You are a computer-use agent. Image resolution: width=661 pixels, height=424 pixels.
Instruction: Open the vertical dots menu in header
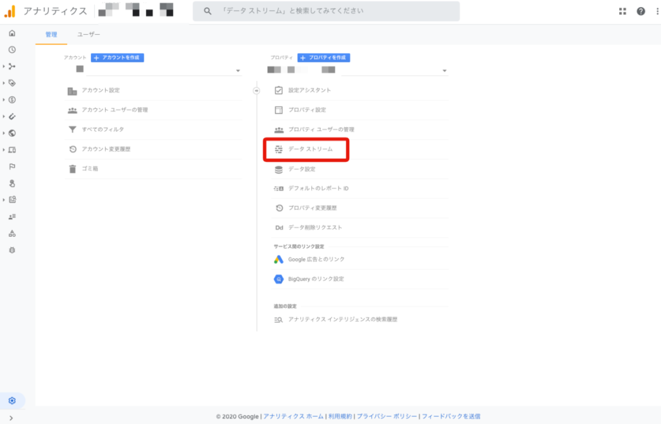[658, 12]
